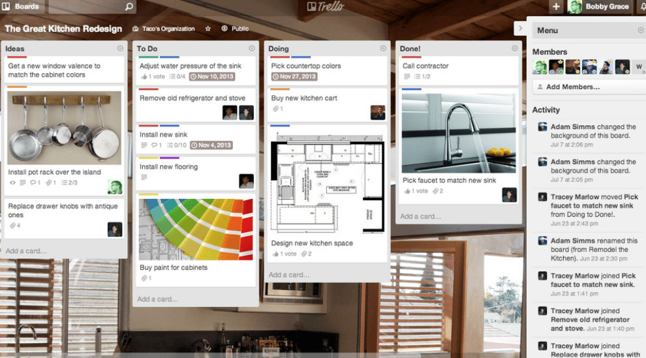Click the Ideas list title
This screenshot has width=646, height=358.
click(15, 48)
